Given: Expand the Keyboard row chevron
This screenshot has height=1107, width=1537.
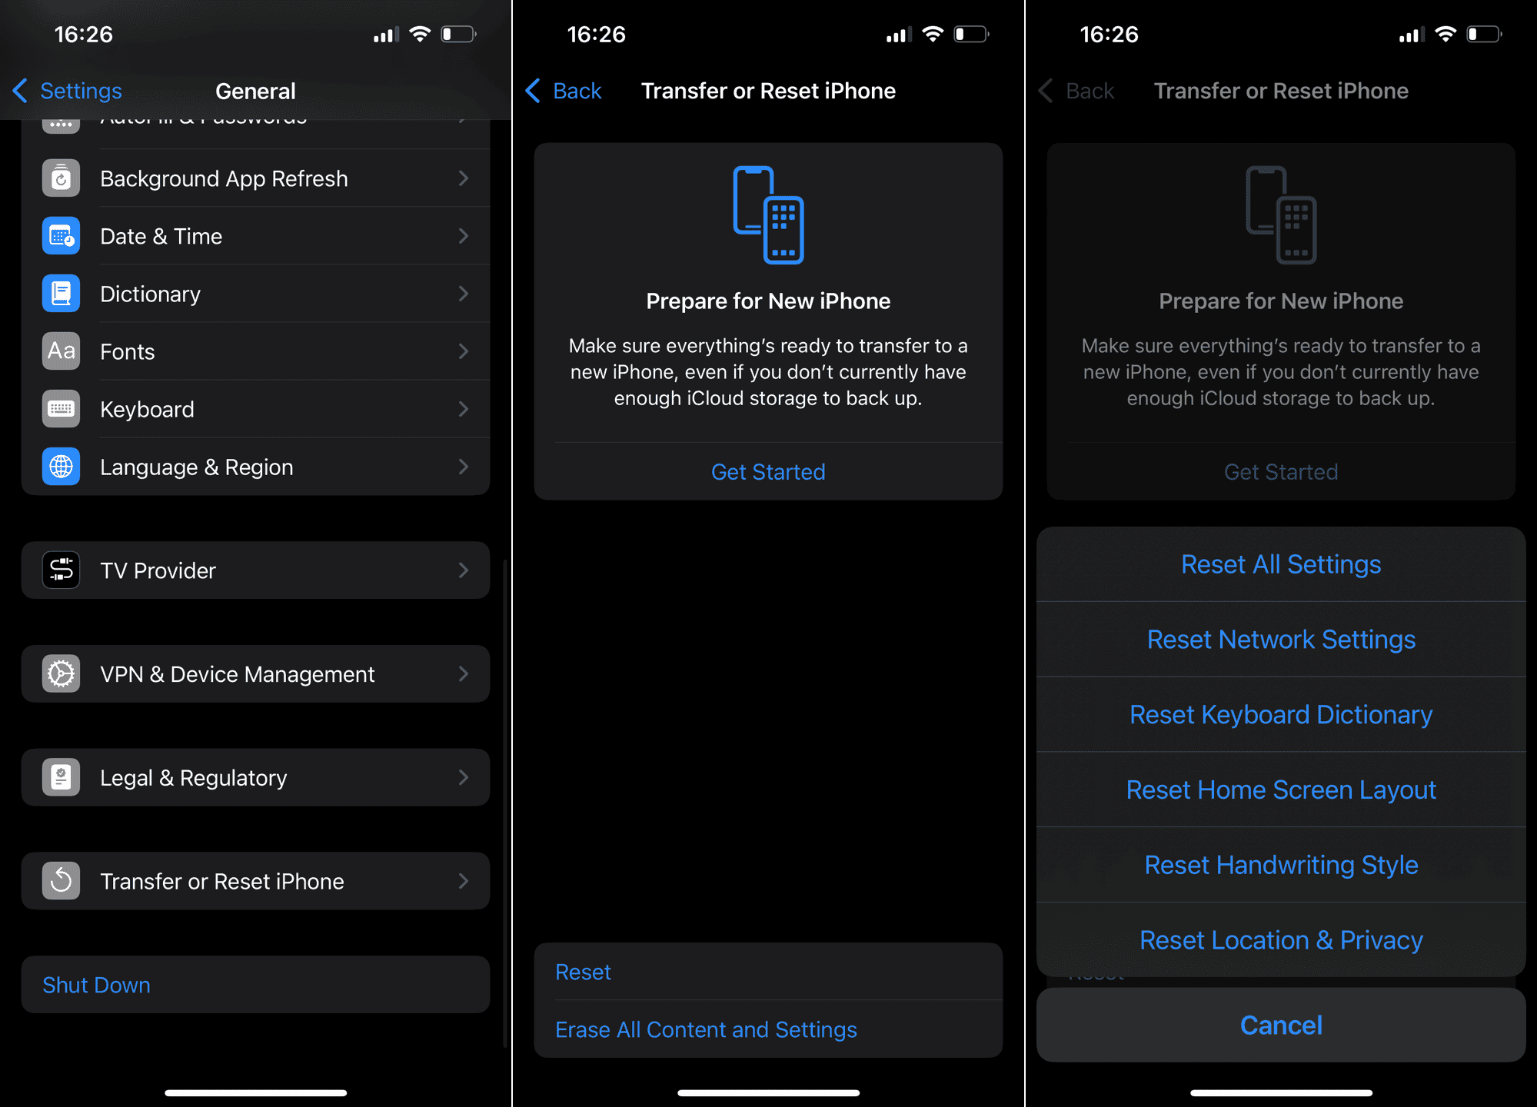Looking at the screenshot, I should pyautogui.click(x=463, y=409).
